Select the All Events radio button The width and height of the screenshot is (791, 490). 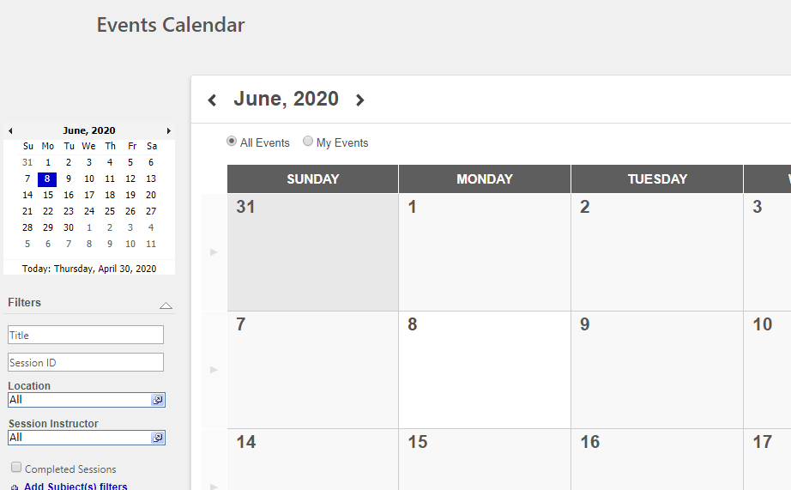pos(232,142)
